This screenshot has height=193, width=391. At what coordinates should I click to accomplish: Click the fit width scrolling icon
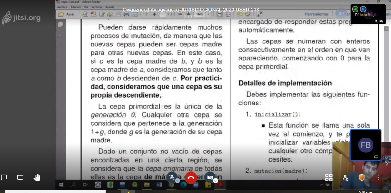[220, 14]
